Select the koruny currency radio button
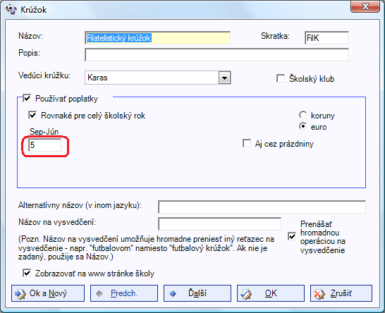The width and height of the screenshot is (385, 313). click(x=302, y=115)
